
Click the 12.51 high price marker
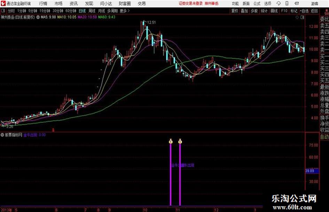151,23
